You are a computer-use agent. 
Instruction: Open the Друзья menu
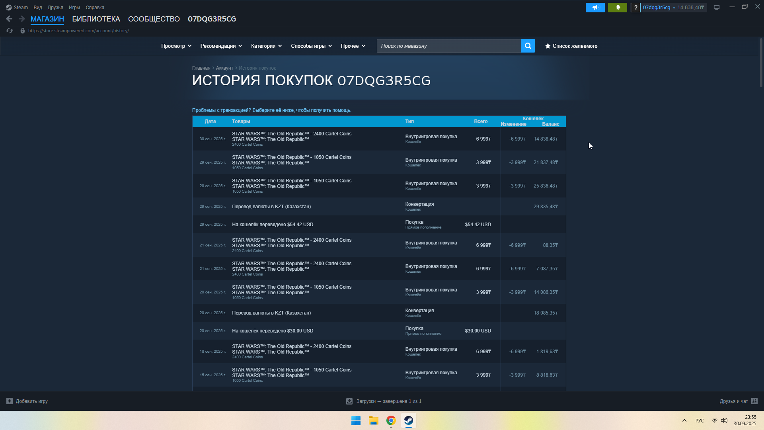[55, 8]
